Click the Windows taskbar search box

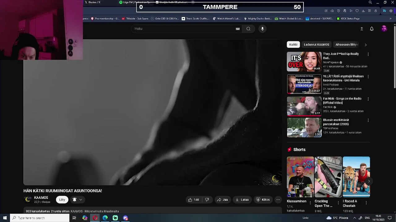pyautogui.click(x=40, y=218)
